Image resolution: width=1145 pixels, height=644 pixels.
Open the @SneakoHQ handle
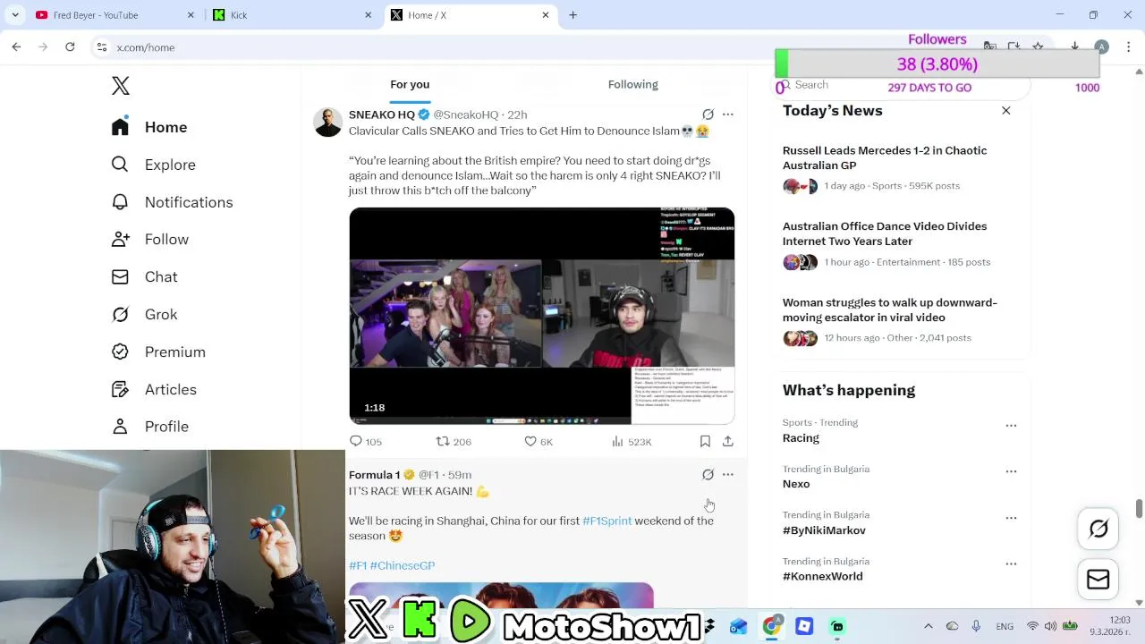click(465, 114)
